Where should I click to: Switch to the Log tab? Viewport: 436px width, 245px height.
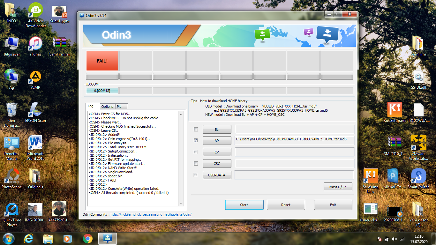click(93, 106)
